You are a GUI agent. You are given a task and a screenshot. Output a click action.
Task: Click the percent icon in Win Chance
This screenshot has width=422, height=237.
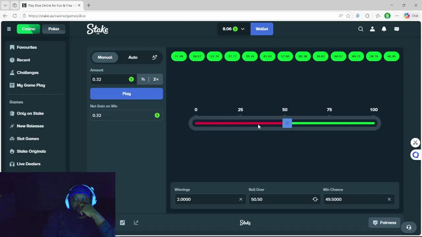(x=389, y=199)
